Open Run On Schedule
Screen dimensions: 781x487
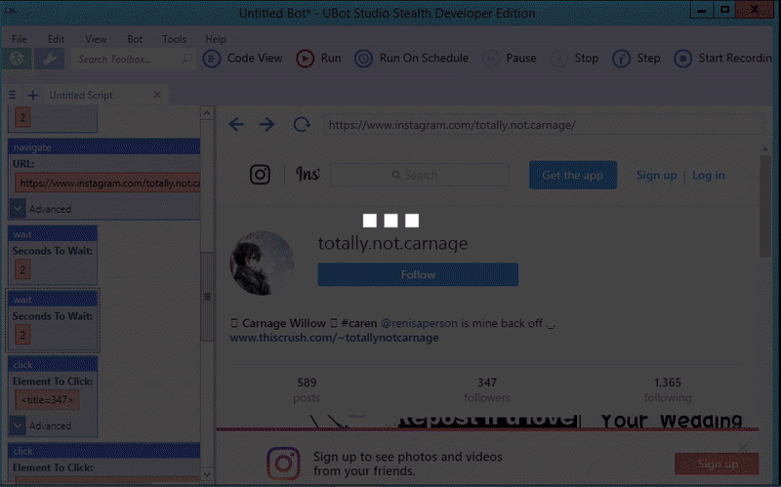coord(411,59)
